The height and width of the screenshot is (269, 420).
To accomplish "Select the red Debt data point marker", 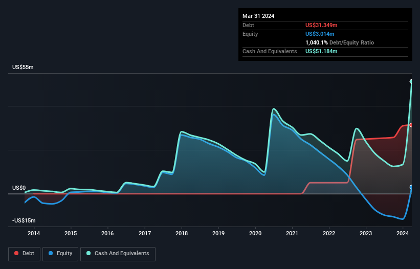I will 411,125.
